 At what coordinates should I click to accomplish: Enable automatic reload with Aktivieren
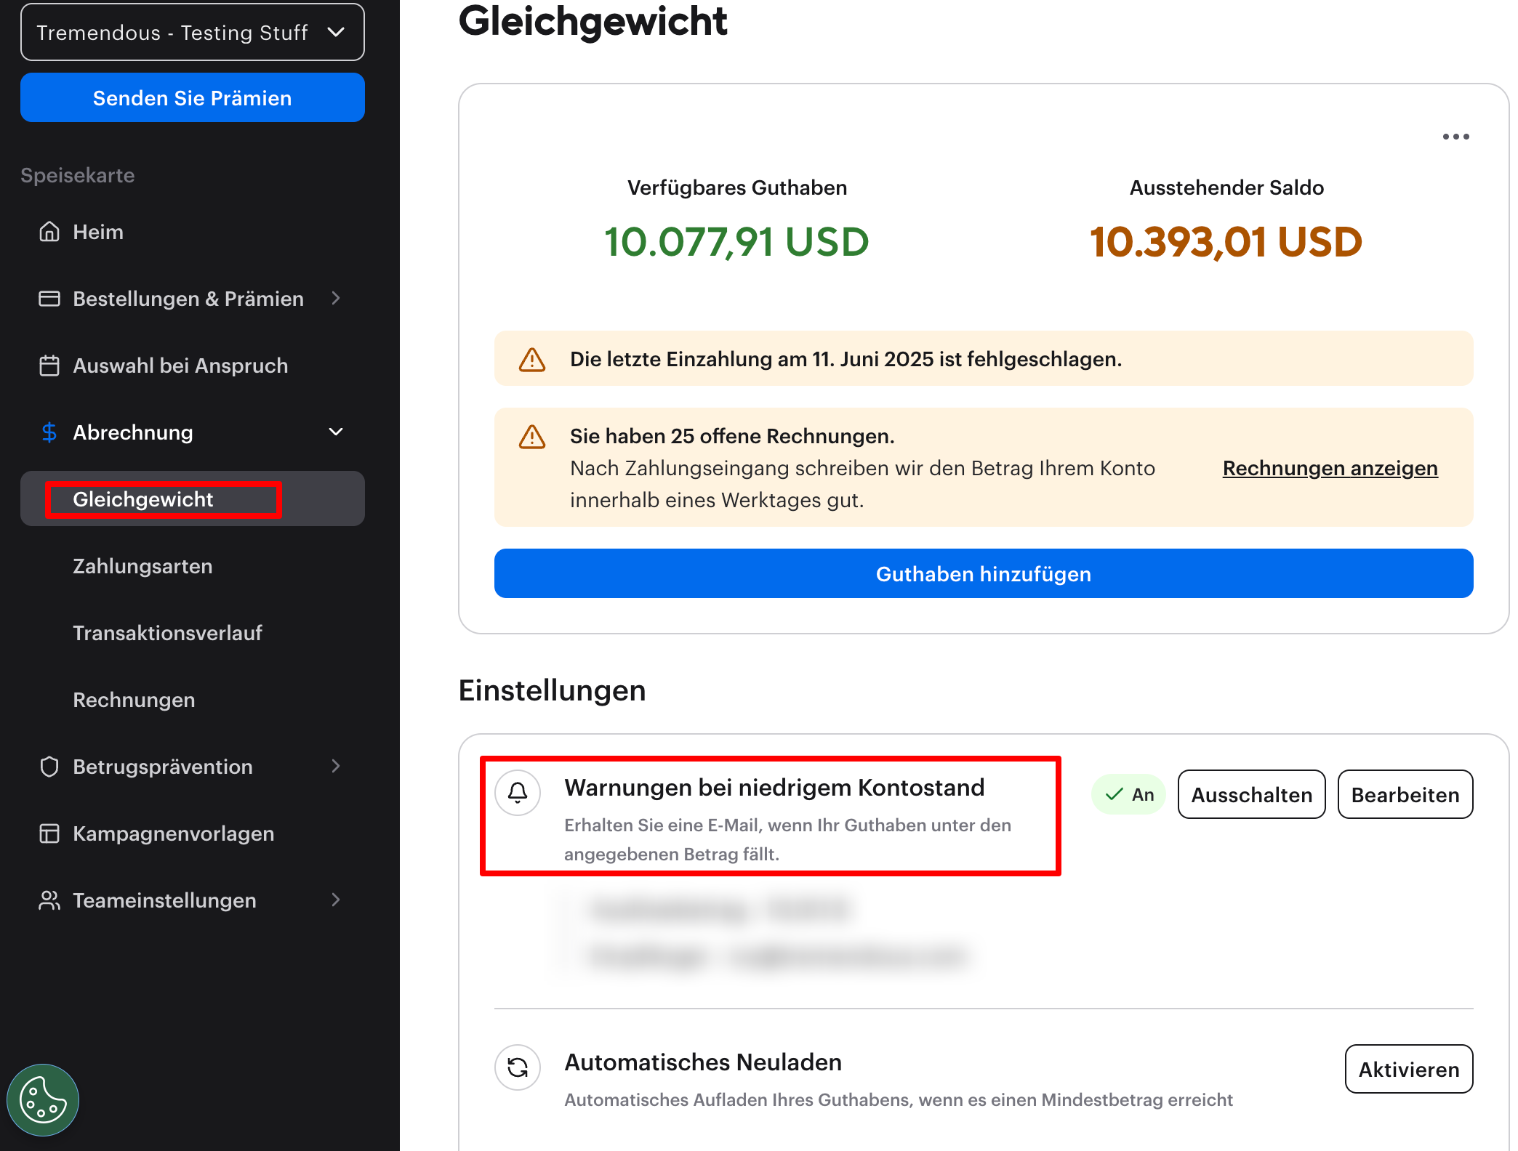click(1408, 1069)
